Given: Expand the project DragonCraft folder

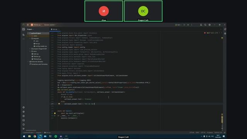Looking at the screenshot, I should click(x=30, y=49).
